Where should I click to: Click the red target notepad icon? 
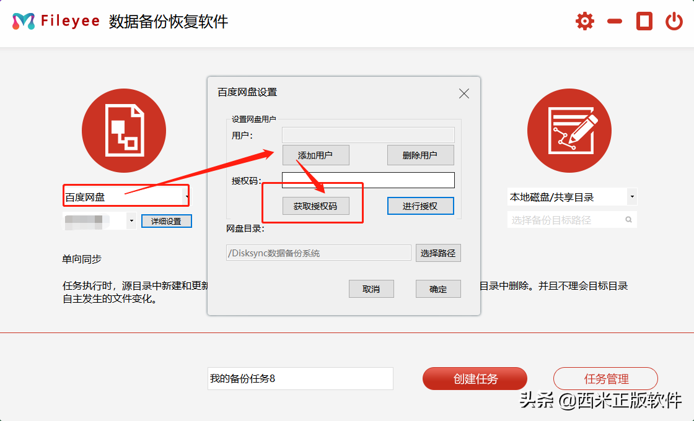click(569, 131)
